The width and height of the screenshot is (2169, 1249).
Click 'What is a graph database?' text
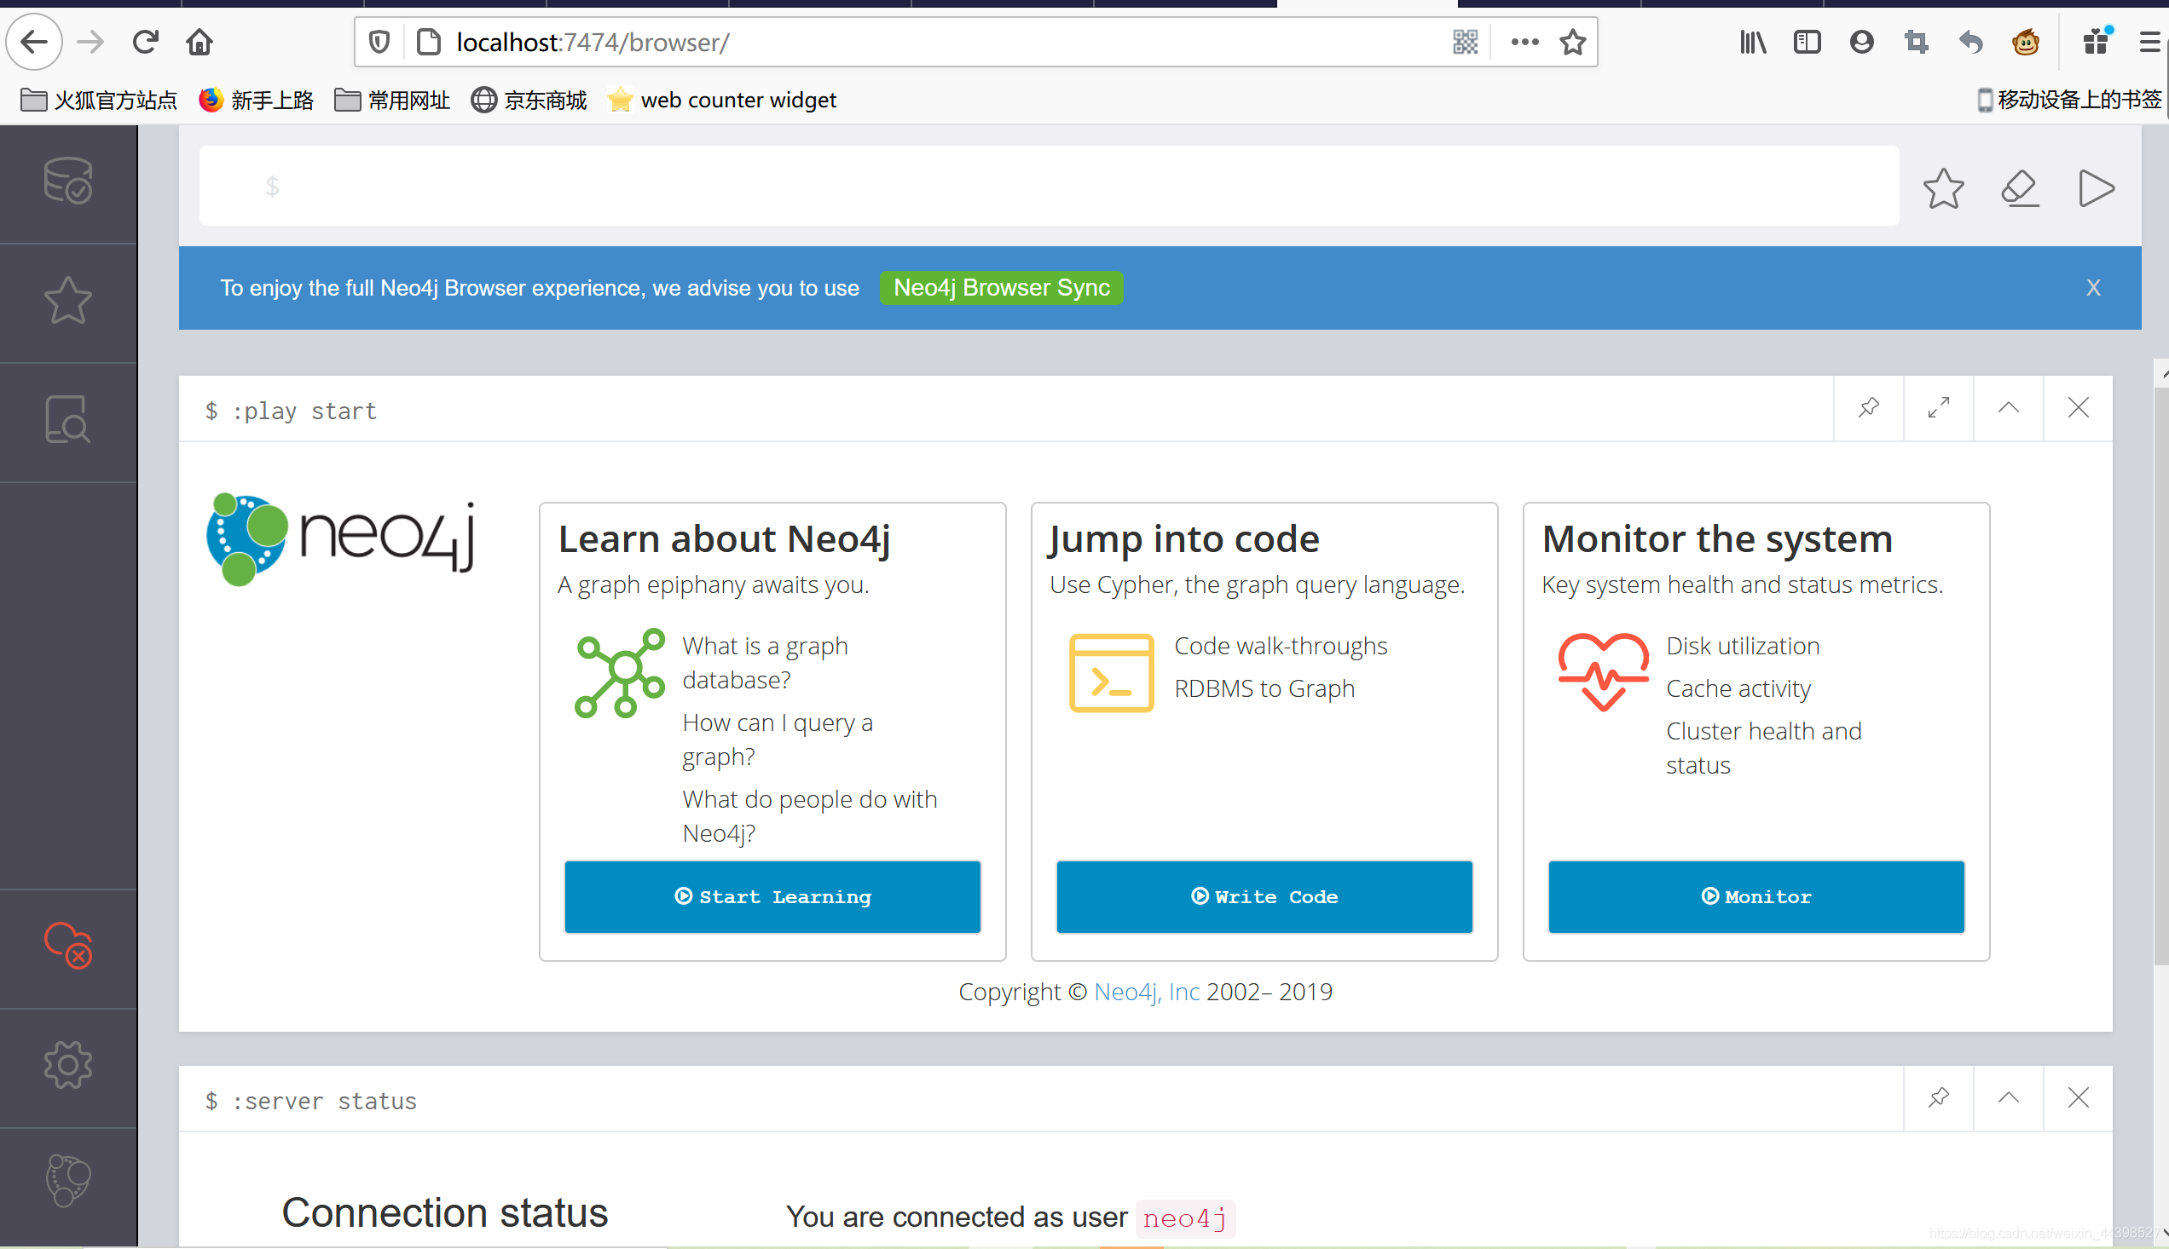coord(765,663)
